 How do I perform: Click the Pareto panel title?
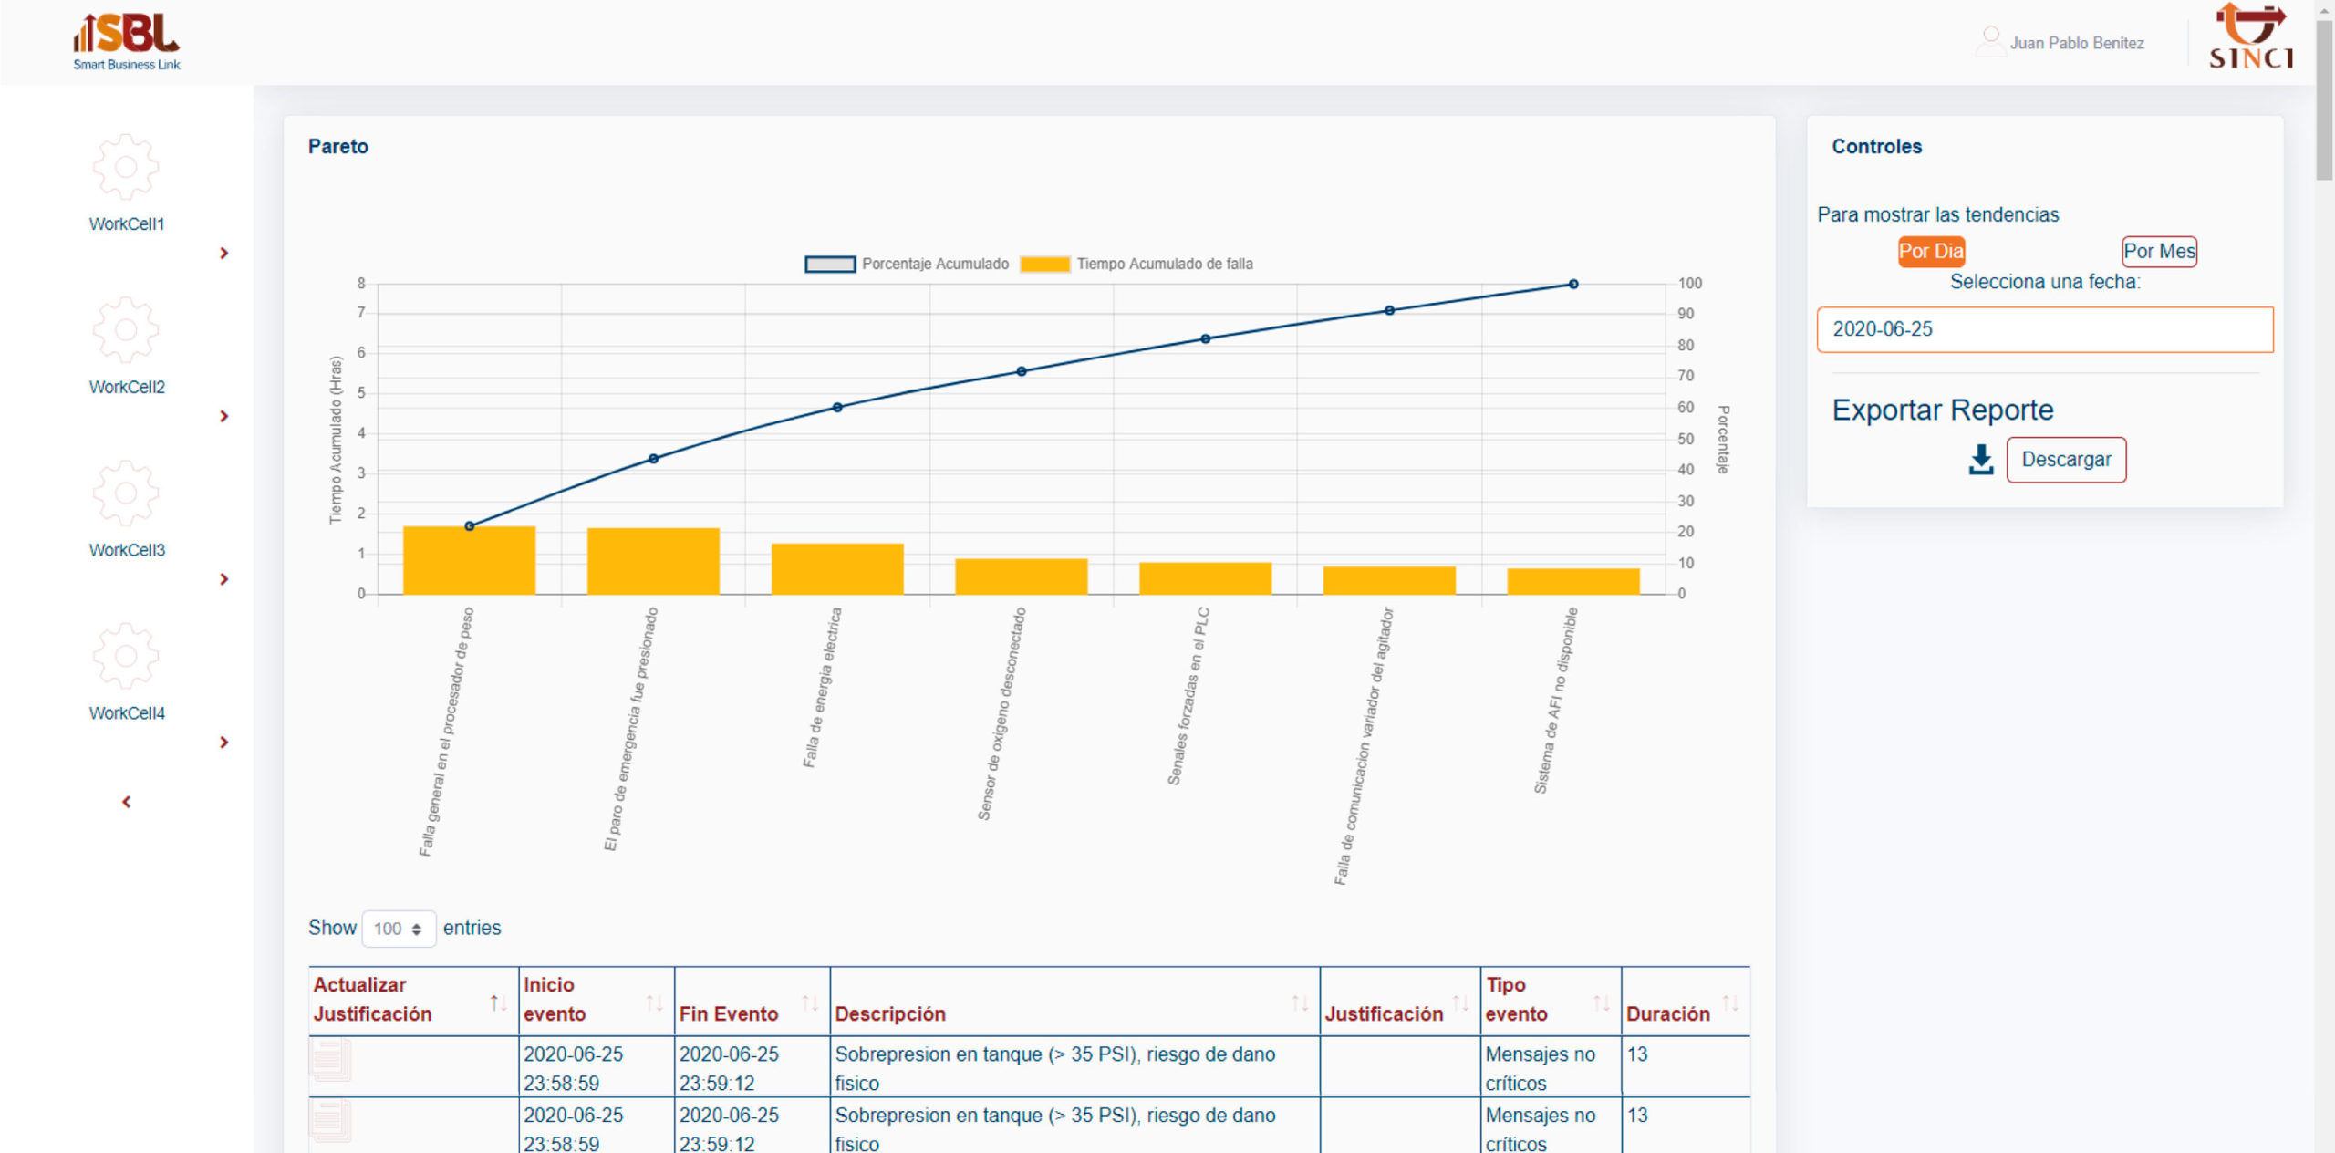click(338, 147)
